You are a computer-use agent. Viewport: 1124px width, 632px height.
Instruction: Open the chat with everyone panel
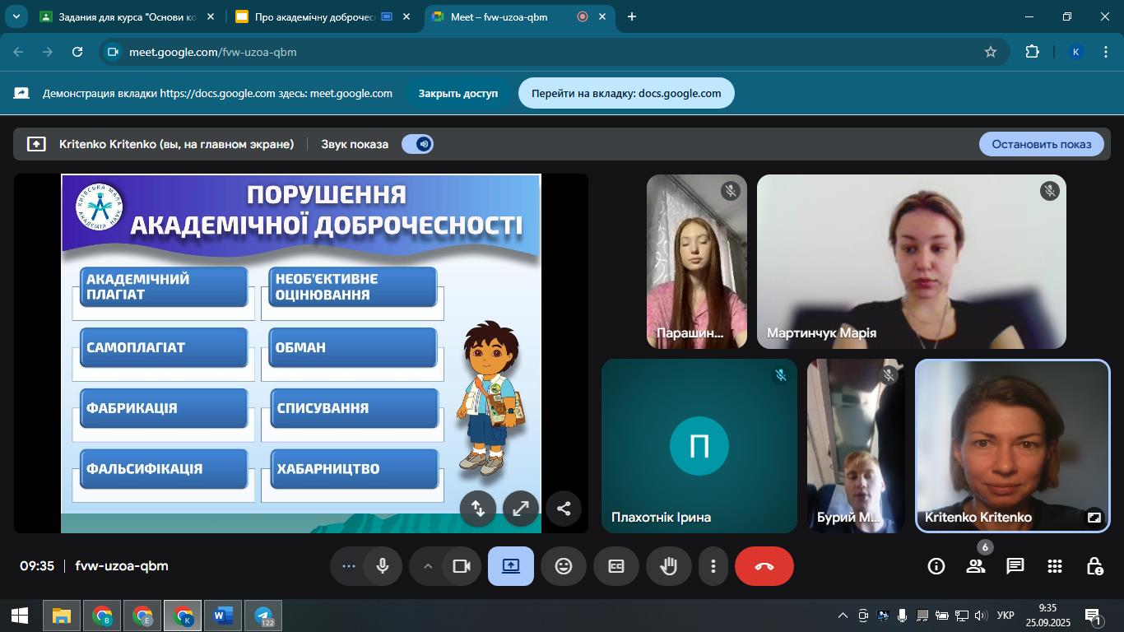tap(1015, 566)
